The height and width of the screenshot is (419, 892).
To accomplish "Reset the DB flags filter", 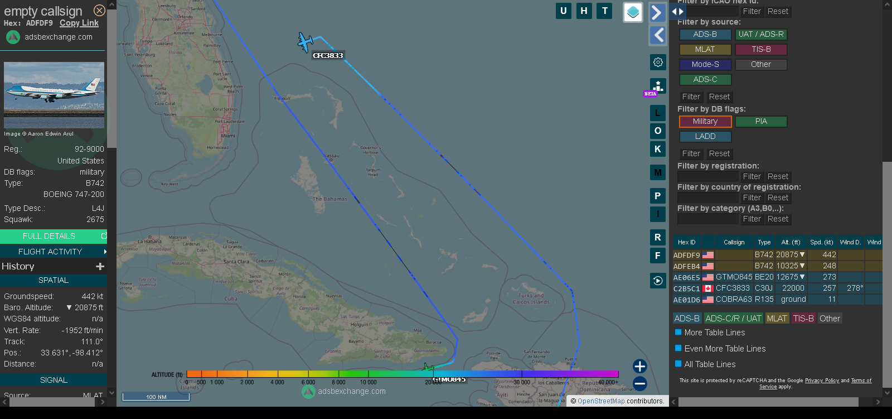I will pyautogui.click(x=719, y=154).
